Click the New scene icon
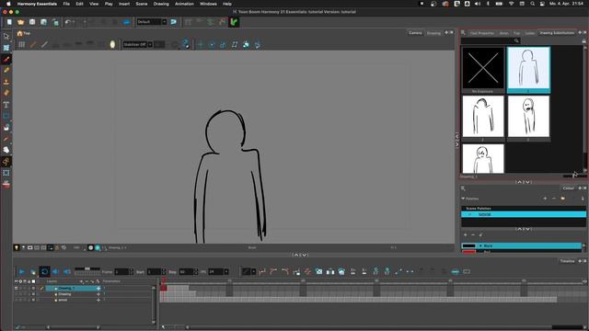589x331 pixels. (x=9, y=22)
